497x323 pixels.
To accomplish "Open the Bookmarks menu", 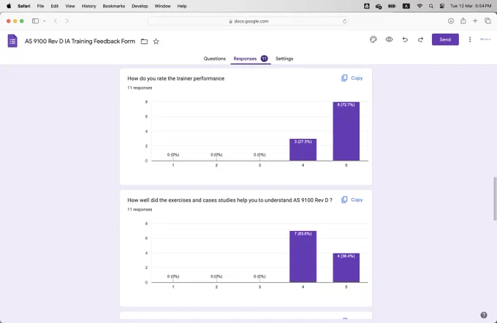I will click(x=114, y=6).
